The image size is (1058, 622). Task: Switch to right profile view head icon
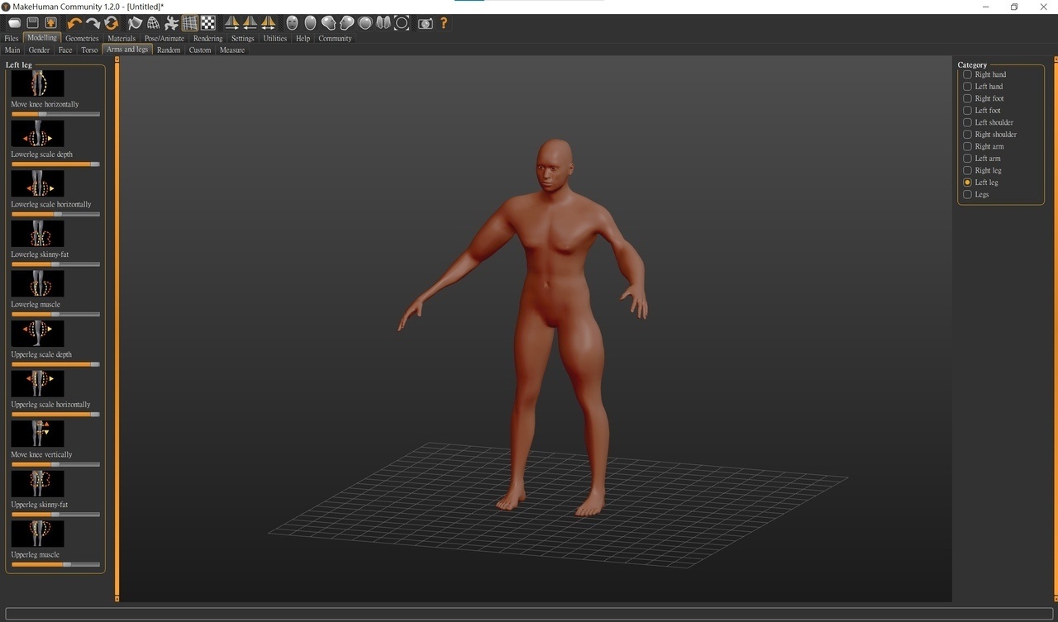(x=347, y=23)
